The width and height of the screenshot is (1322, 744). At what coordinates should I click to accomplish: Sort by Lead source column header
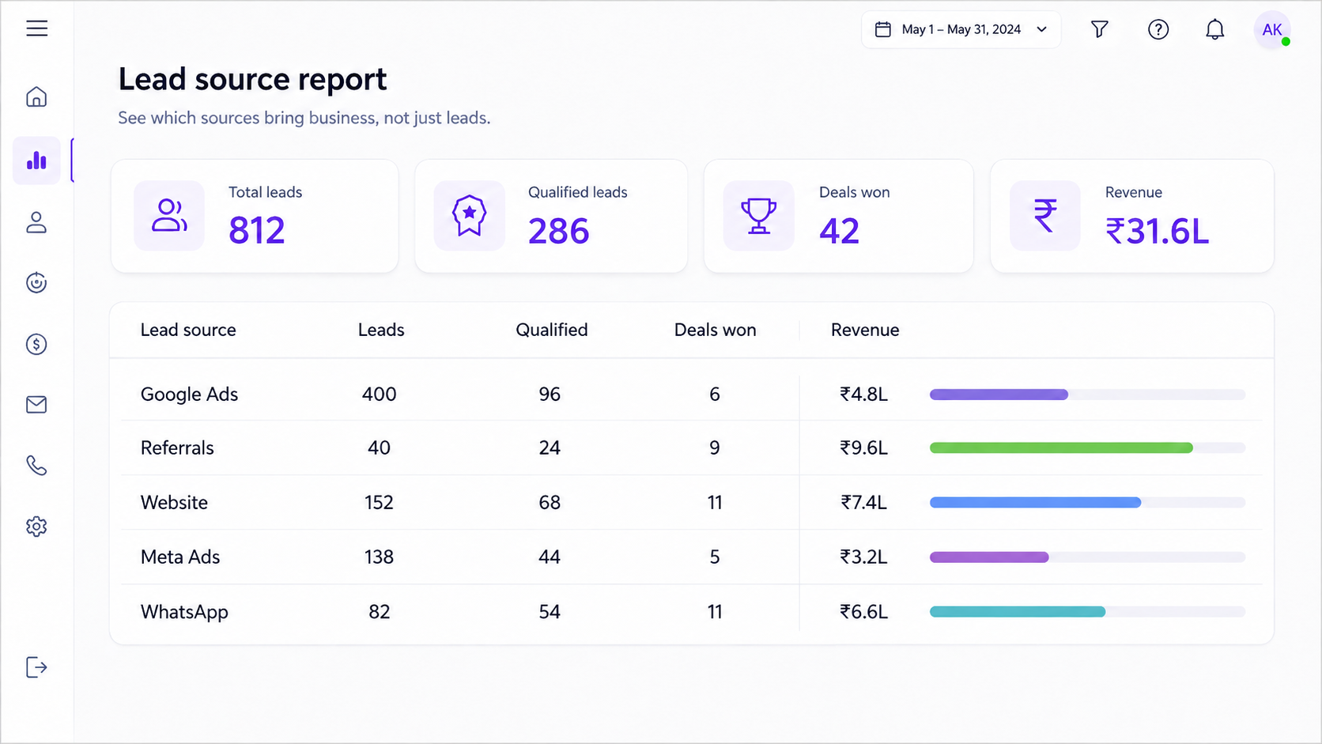[x=188, y=330]
